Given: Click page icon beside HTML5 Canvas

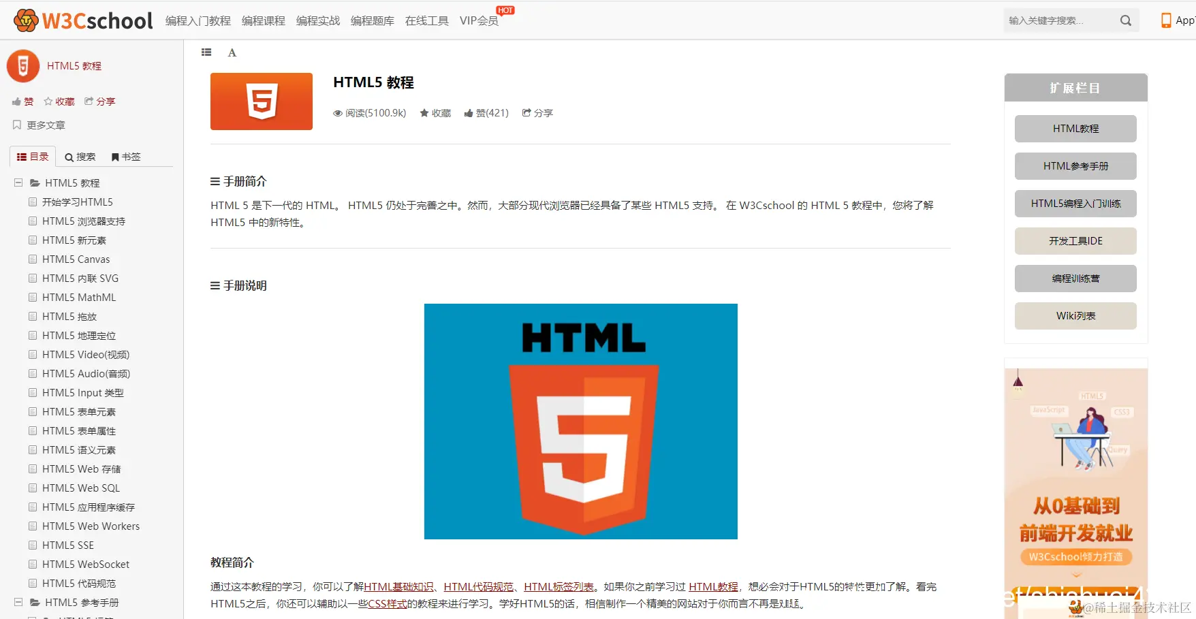Looking at the screenshot, I should pos(33,259).
